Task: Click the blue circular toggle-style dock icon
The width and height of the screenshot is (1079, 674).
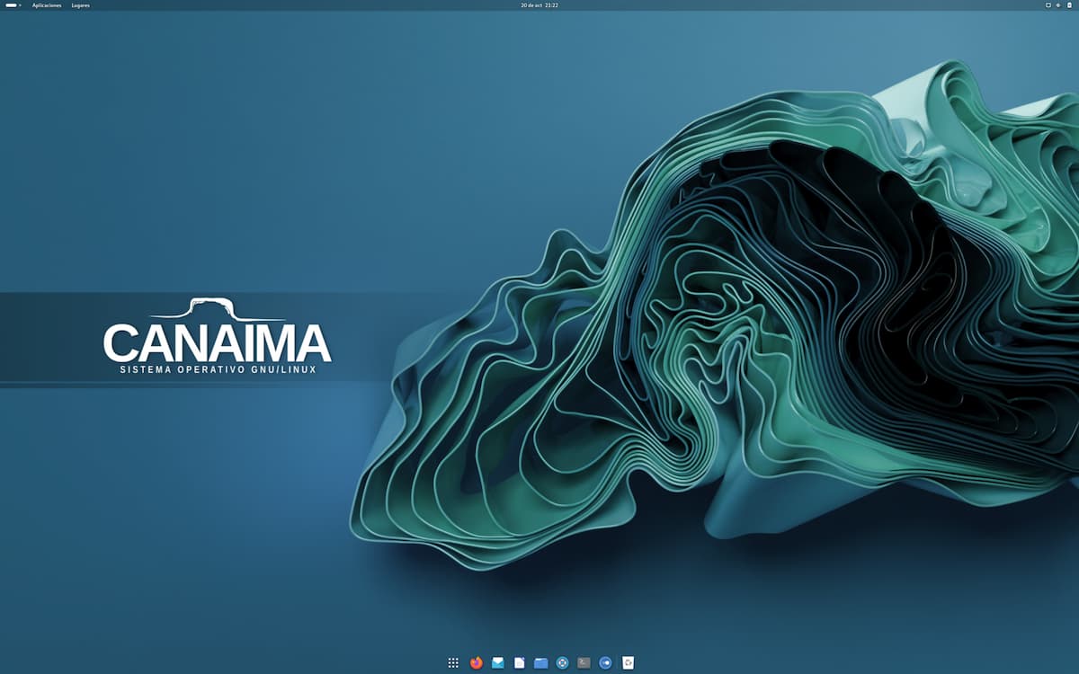Action: click(x=605, y=662)
